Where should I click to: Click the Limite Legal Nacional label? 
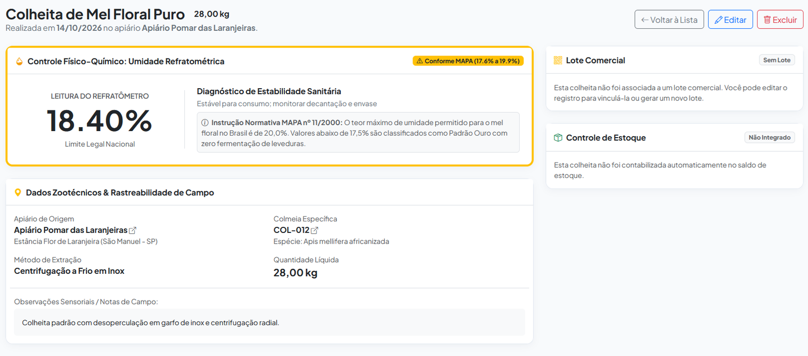[x=100, y=144]
